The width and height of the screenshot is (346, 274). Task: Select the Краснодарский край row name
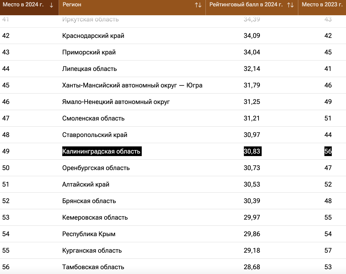[93, 36]
